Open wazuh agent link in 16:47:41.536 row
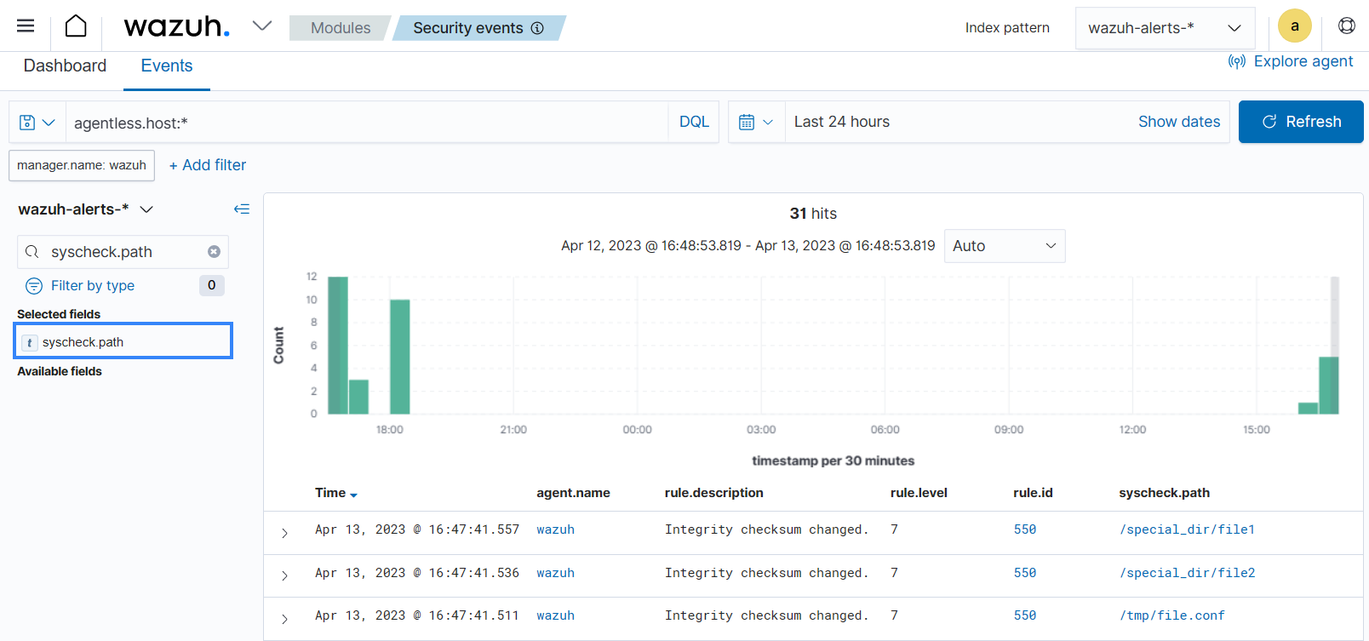 [555, 573]
